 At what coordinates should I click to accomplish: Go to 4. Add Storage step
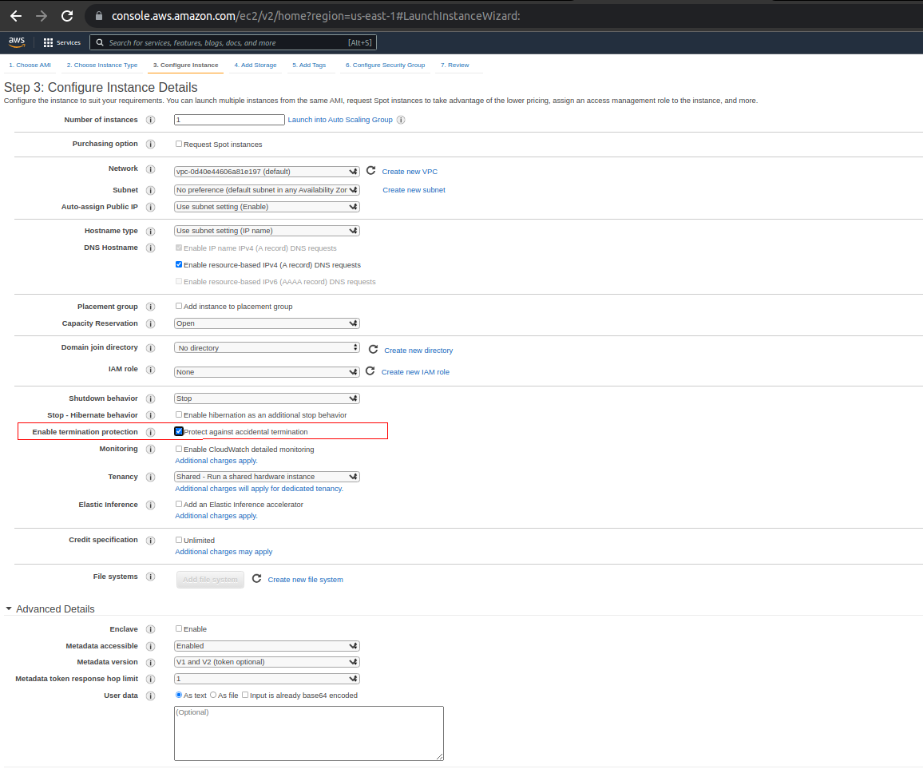256,65
